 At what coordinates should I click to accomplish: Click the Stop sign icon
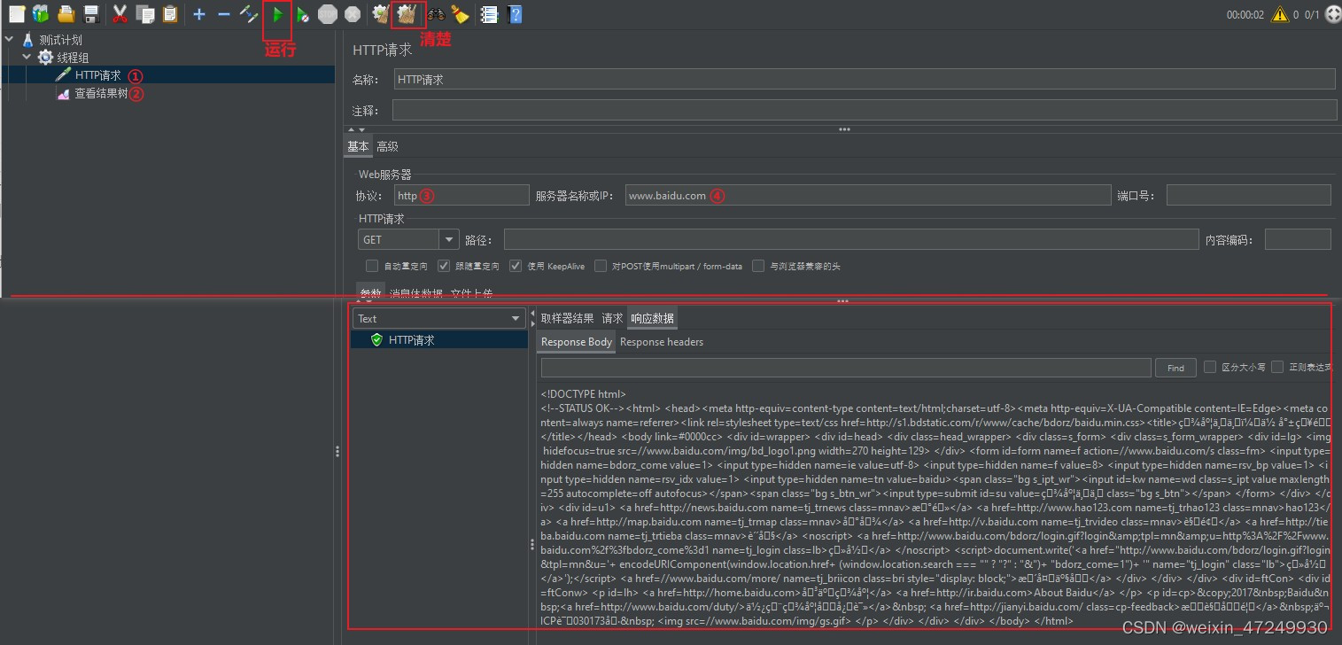point(328,14)
